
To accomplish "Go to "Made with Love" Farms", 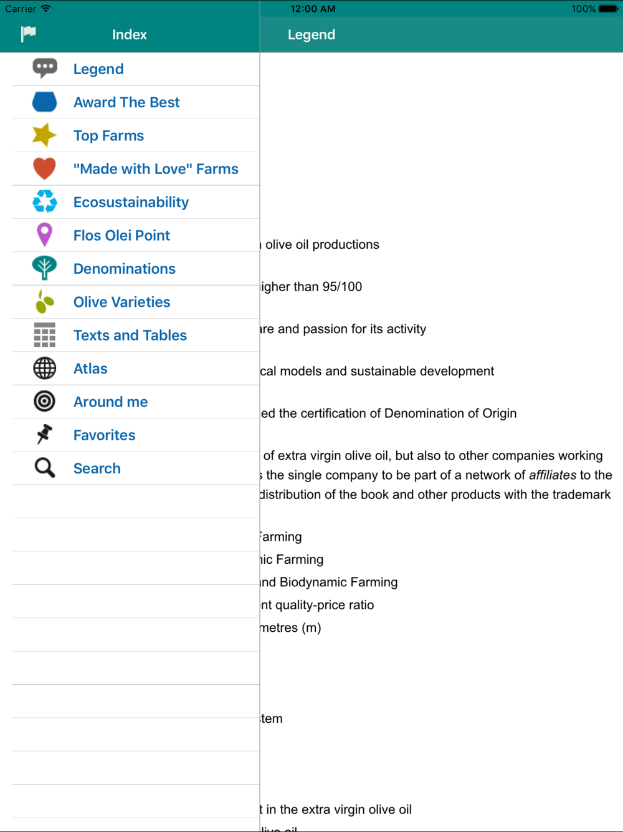I will click(x=136, y=169).
